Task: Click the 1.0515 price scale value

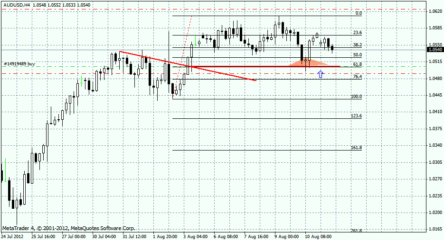Action: 435,62
